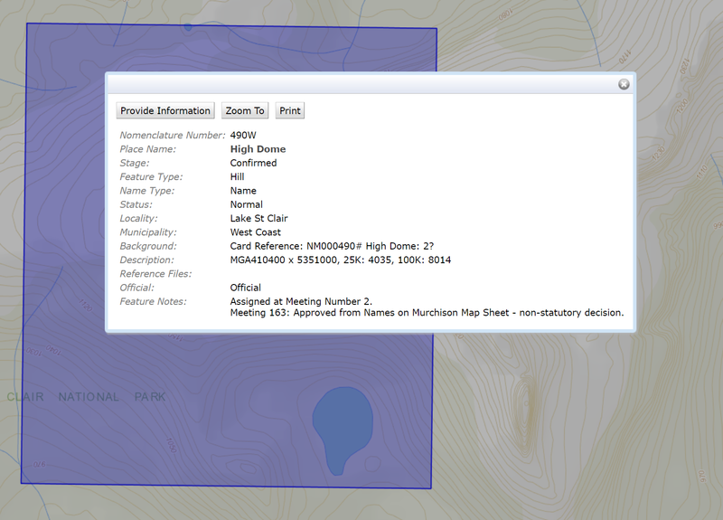Click the Feature Notes field label
This screenshot has height=520, width=723.
point(153,301)
